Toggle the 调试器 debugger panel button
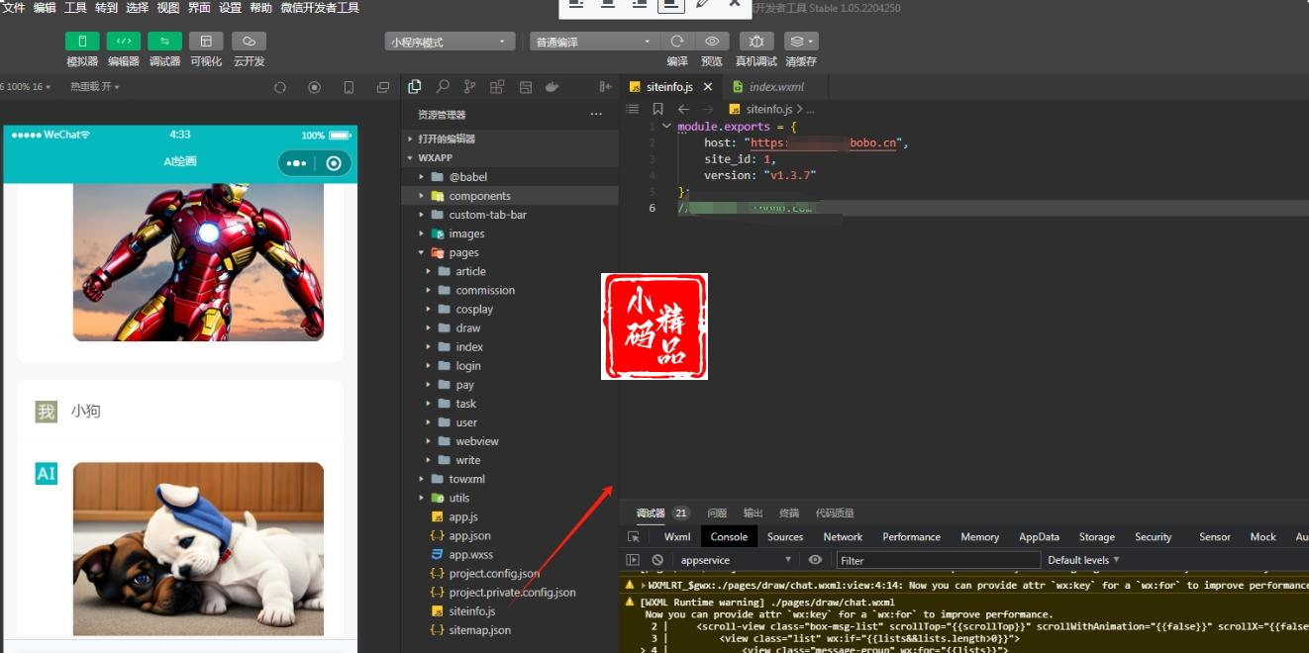Image resolution: width=1309 pixels, height=653 pixels. 164,42
